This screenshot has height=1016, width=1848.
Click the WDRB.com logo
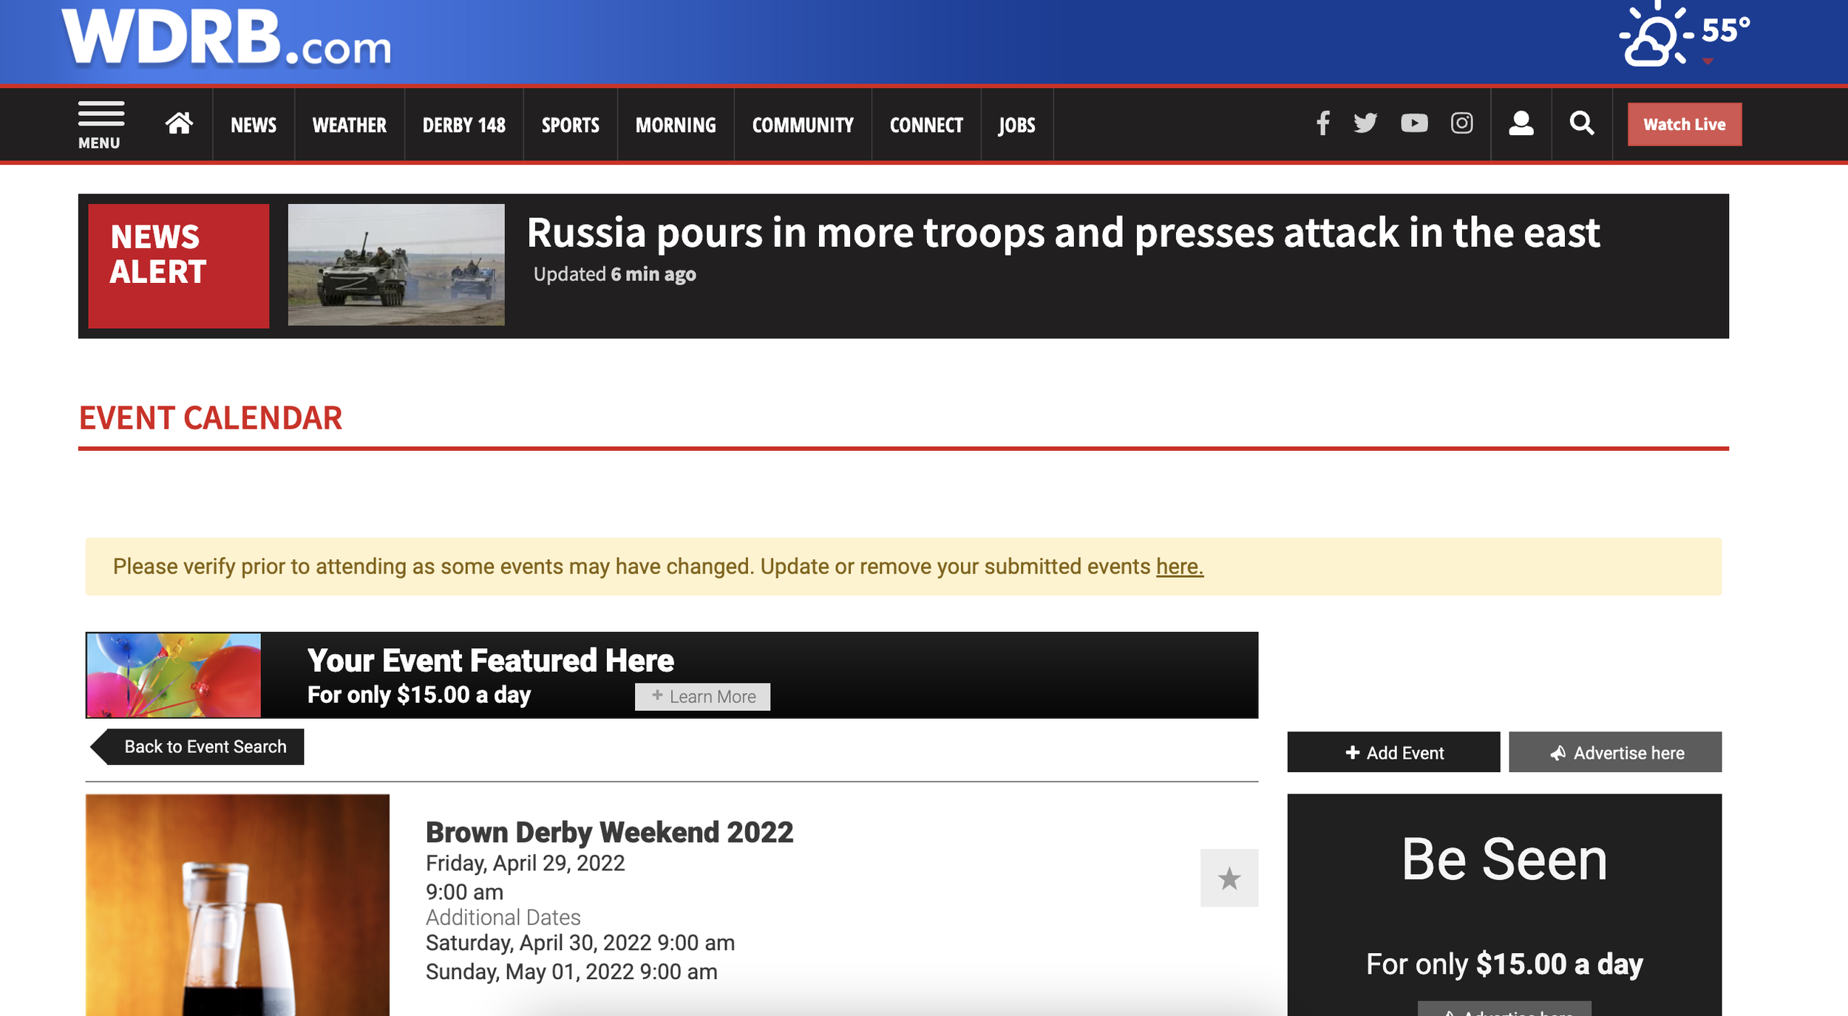point(226,38)
